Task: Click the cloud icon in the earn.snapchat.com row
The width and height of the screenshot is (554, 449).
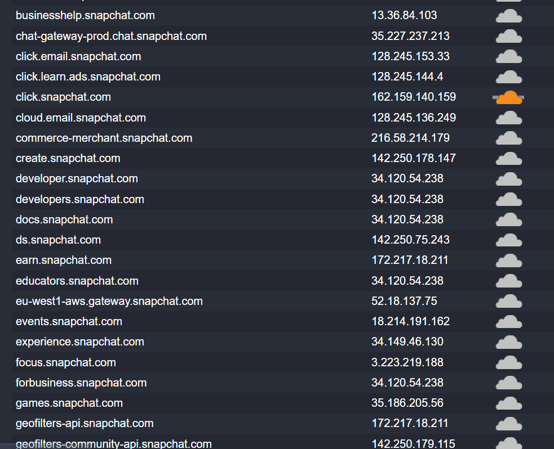Action: (x=509, y=261)
